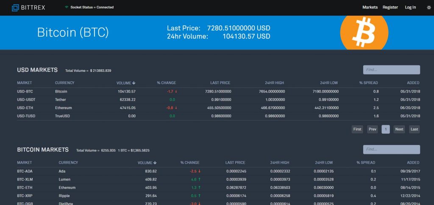
Task: Click the Tether currency name
Action: pyautogui.click(x=61, y=100)
